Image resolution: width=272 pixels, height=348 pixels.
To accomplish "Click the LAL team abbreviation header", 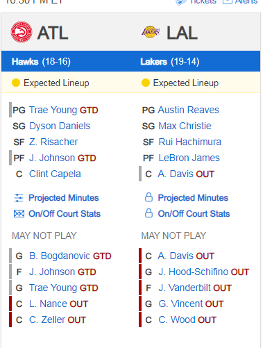I will coord(182,33).
